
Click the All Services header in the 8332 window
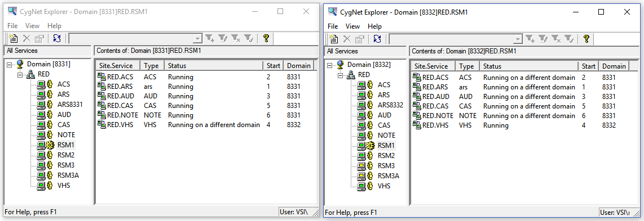coord(365,51)
